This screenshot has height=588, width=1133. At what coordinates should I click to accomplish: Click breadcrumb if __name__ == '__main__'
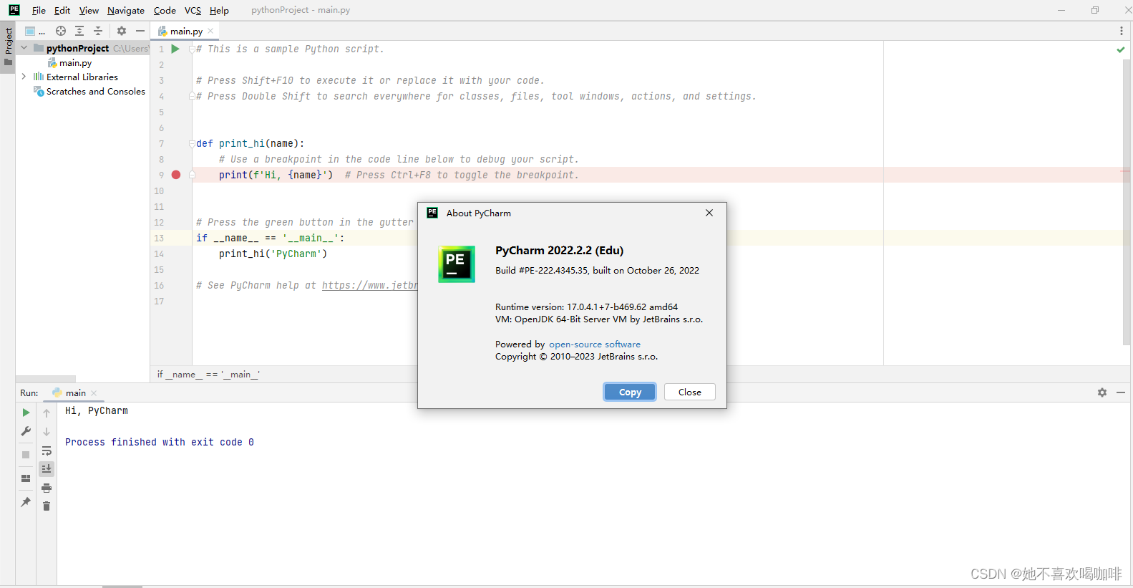pyautogui.click(x=208, y=375)
